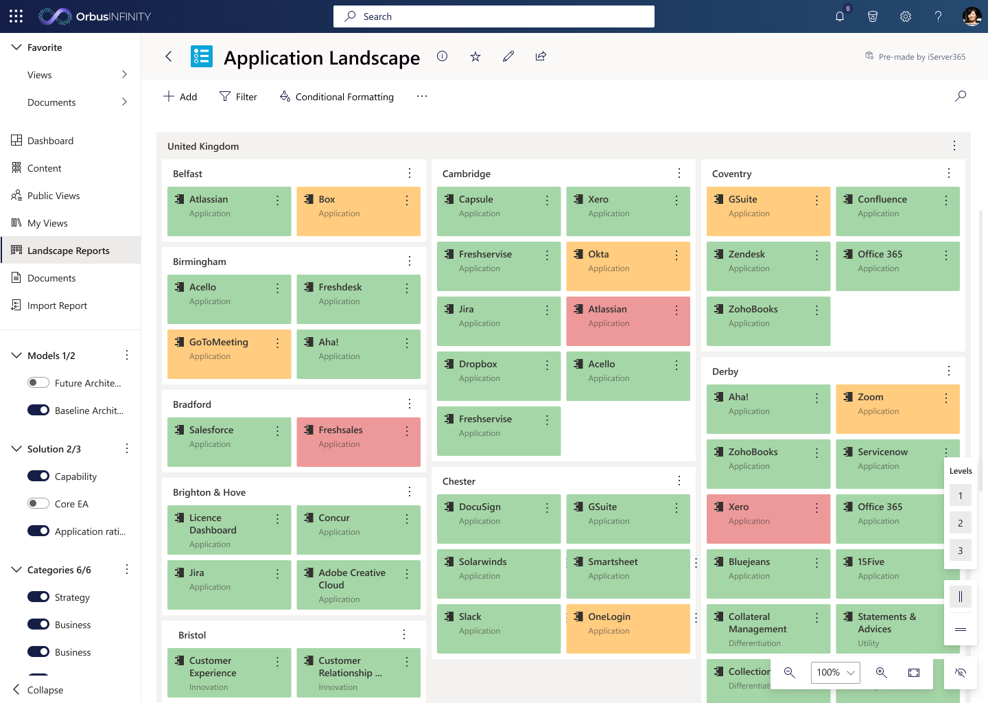Collapse the left sidebar
Image resolution: width=988 pixels, height=703 pixels.
[38, 689]
